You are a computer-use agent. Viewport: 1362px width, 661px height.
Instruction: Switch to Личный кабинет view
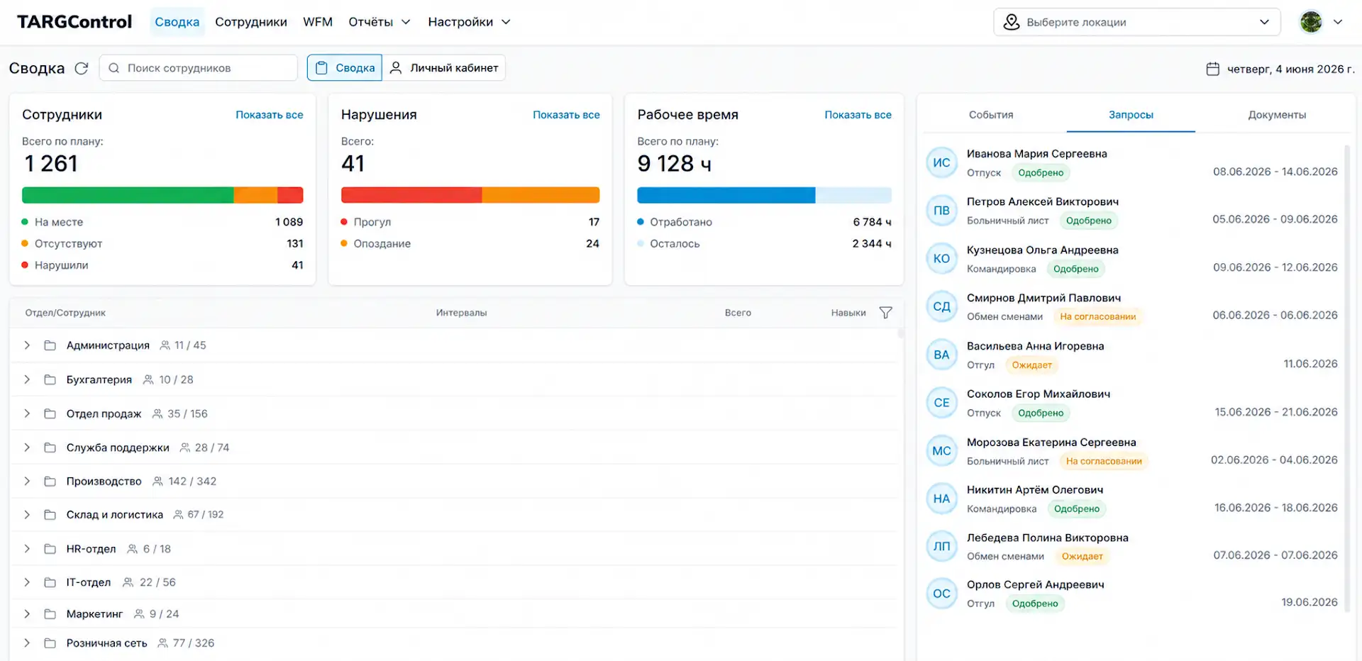[444, 68]
